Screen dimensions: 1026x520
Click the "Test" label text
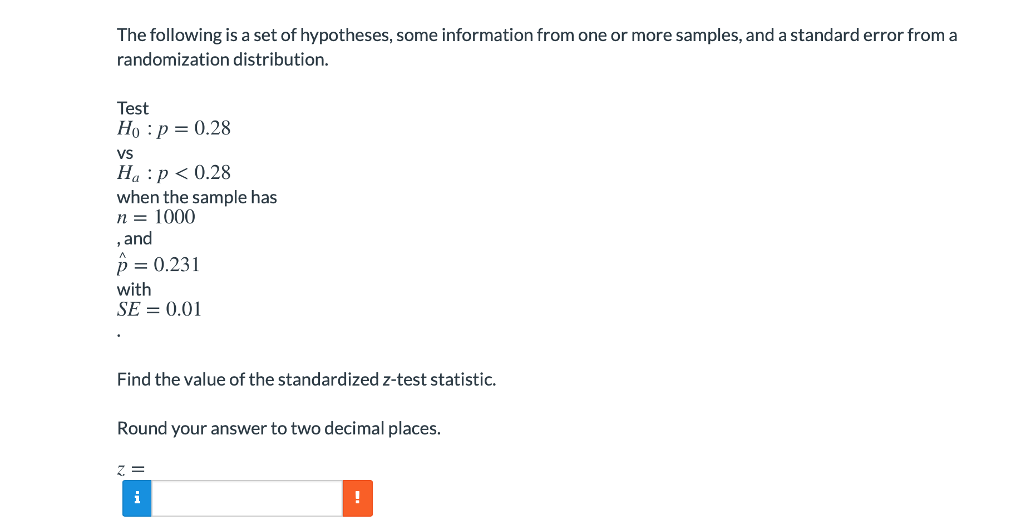pyautogui.click(x=132, y=108)
